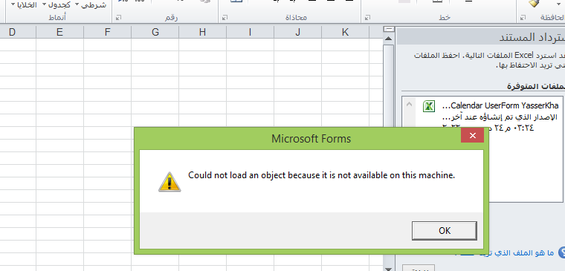Viewport: 565px width, 271px height.
Task: Click the recovery list scroll-up chevron
Action: click(x=410, y=105)
